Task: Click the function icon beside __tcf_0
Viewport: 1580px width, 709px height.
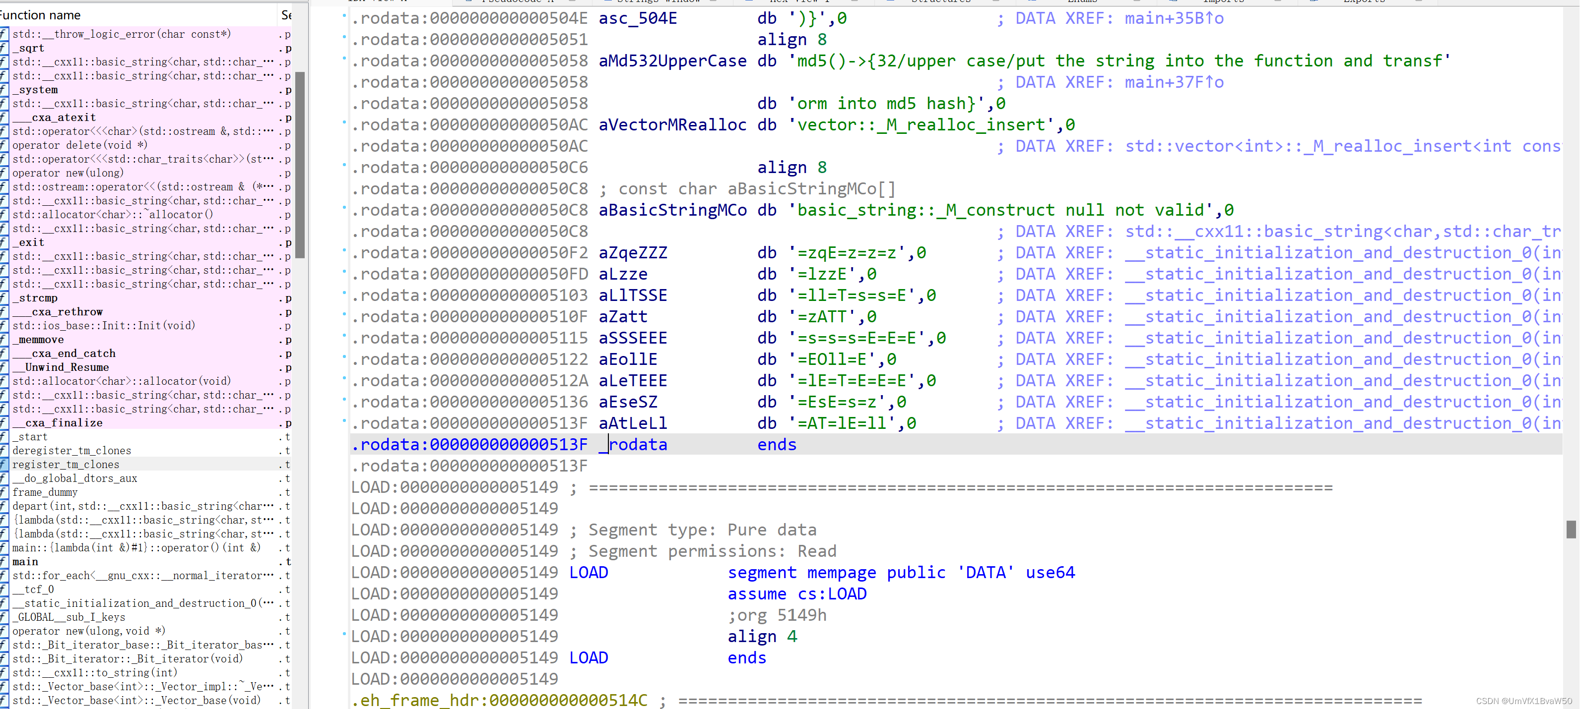Action: point(3,589)
